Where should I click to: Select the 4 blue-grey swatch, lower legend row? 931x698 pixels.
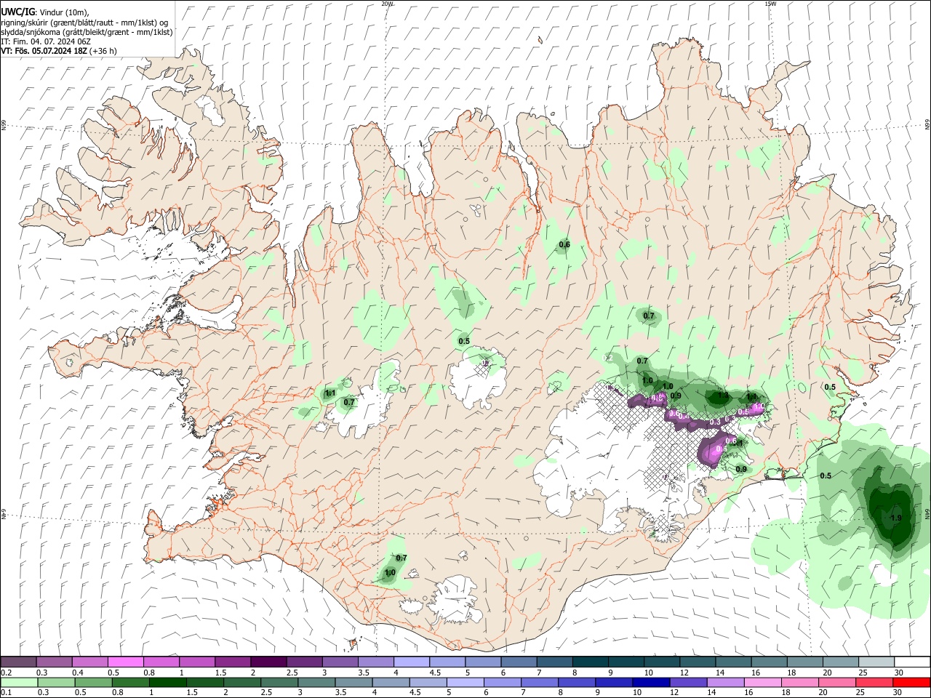coord(391,682)
